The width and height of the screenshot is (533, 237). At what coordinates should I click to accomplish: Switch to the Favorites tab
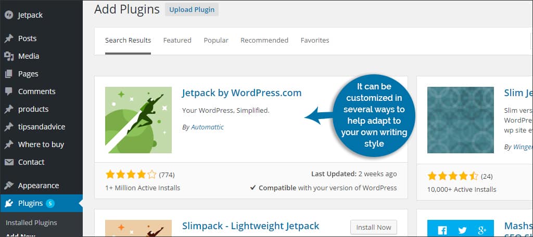click(x=315, y=41)
